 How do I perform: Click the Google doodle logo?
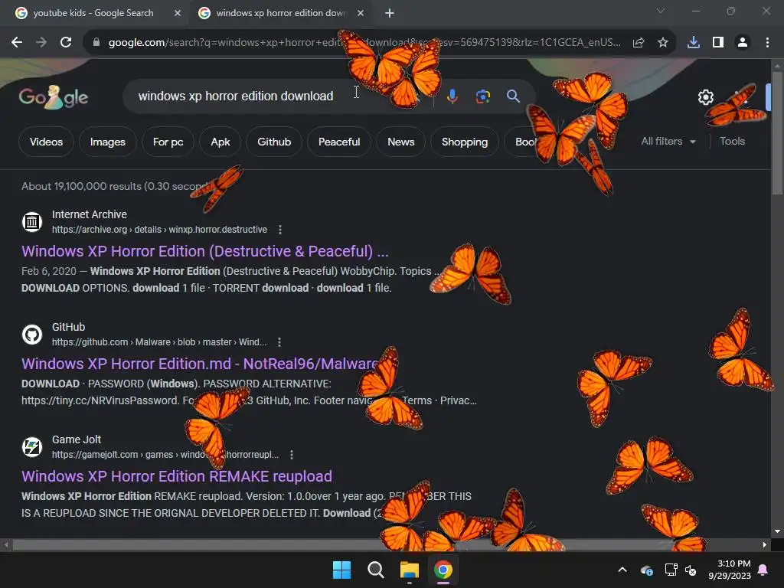pyautogui.click(x=54, y=97)
